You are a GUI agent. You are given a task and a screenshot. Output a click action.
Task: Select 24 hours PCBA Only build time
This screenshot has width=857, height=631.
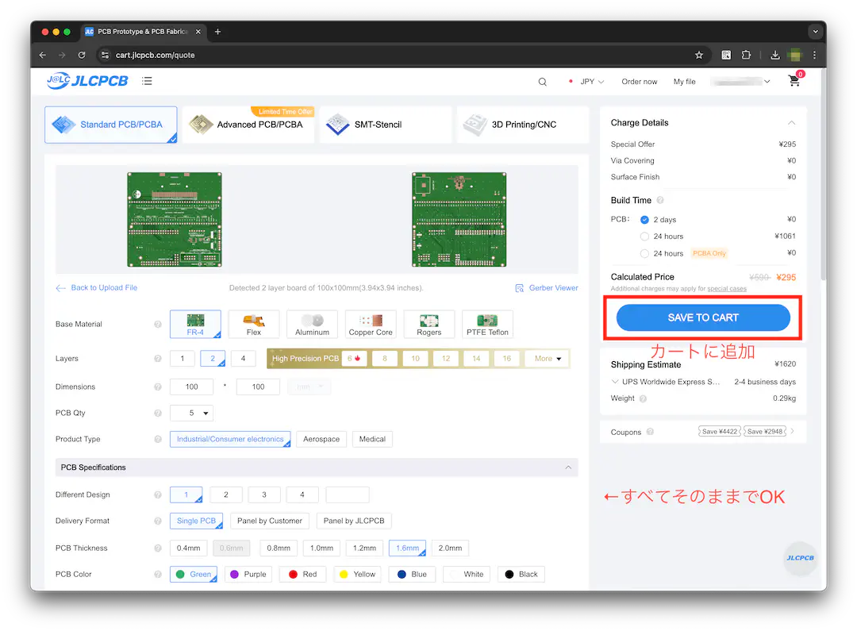[645, 254]
